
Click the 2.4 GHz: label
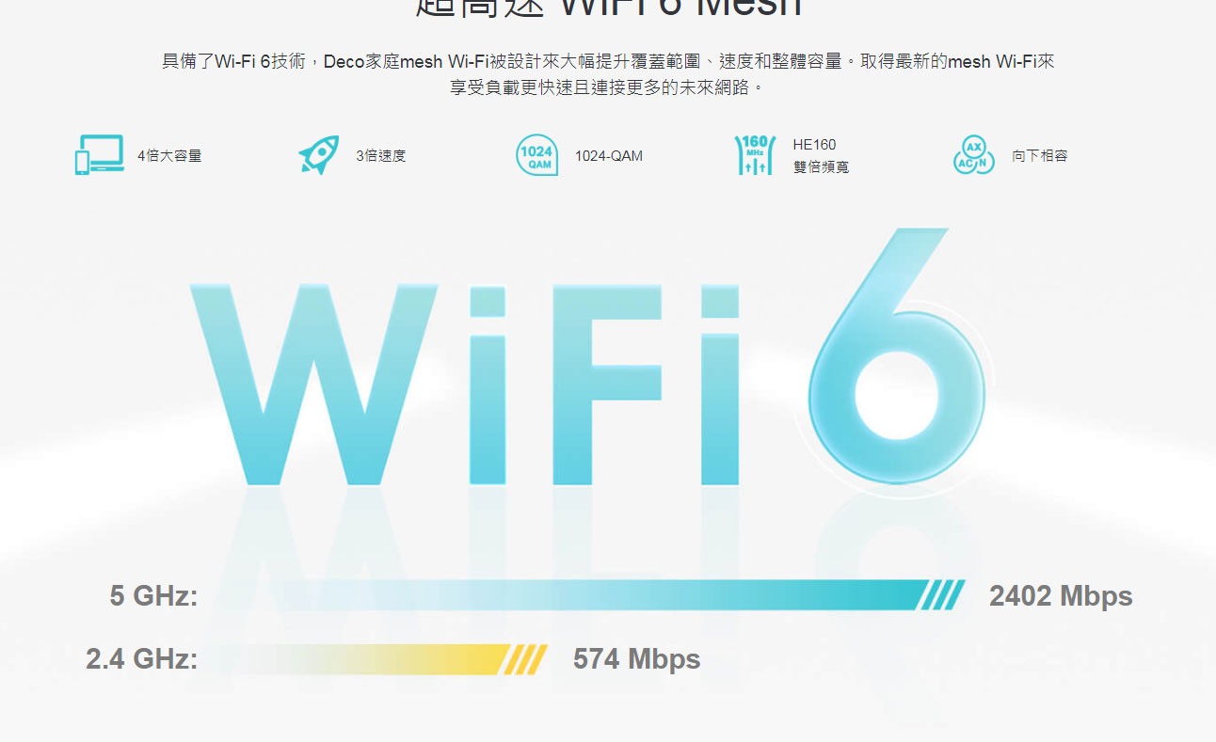click(142, 659)
